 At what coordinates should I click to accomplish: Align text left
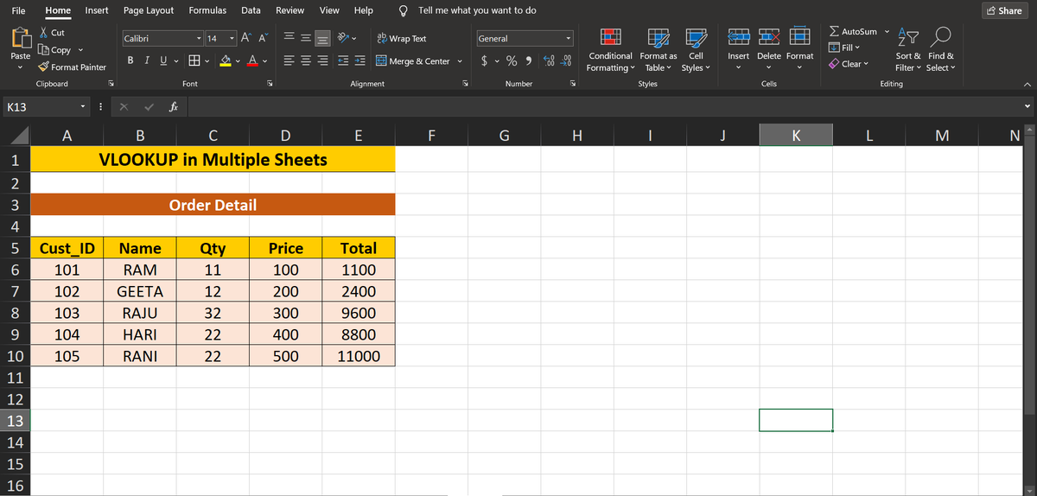click(x=289, y=61)
